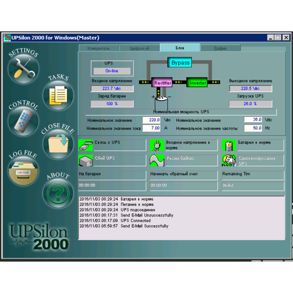Click the nominal voltage 220.0 field
Image resolution: width=293 pixels, height=293 pixels.
pyautogui.click(x=151, y=120)
